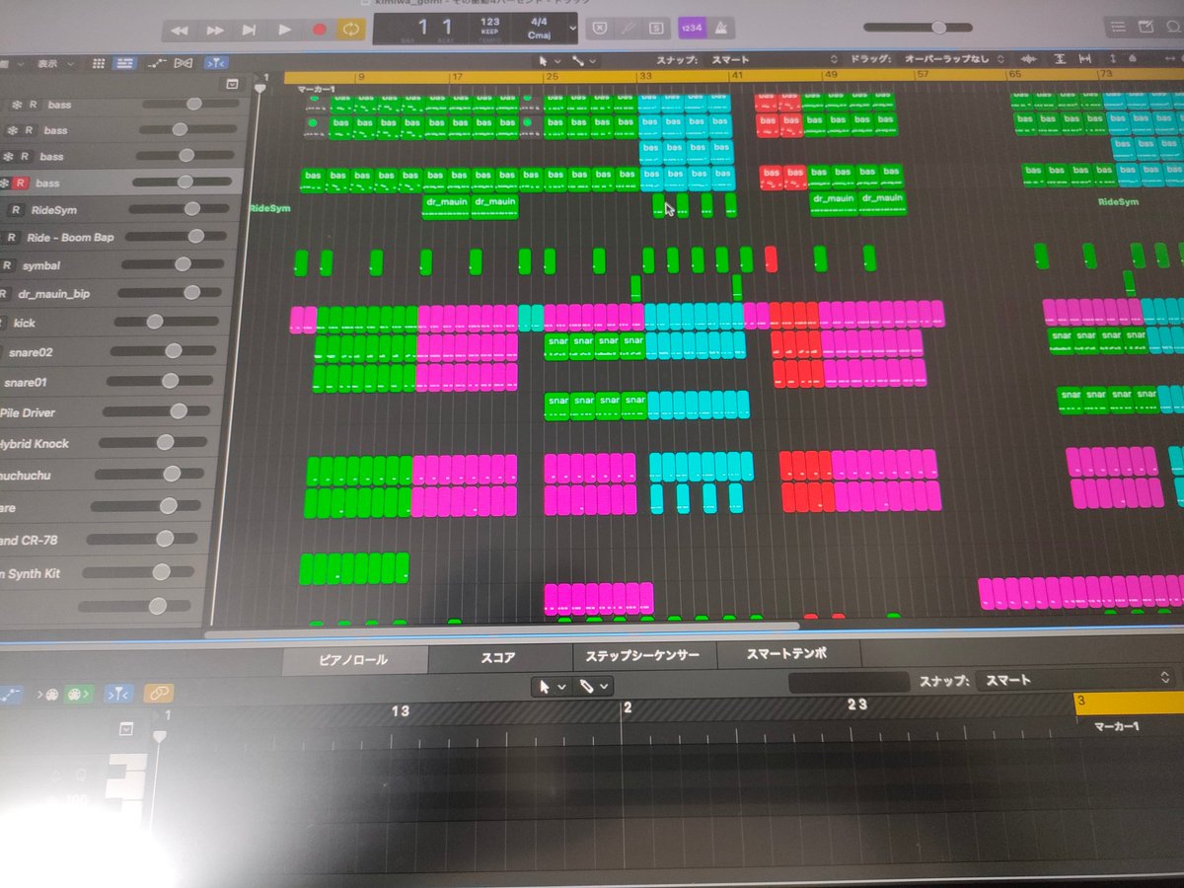This screenshot has width=1184, height=888.
Task: Click マーカー1 marker in tracks ruler
Action: click(316, 90)
